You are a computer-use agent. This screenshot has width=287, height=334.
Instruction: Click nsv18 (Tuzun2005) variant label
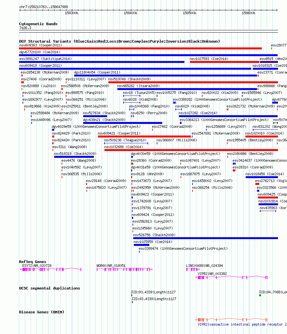(x=139, y=93)
